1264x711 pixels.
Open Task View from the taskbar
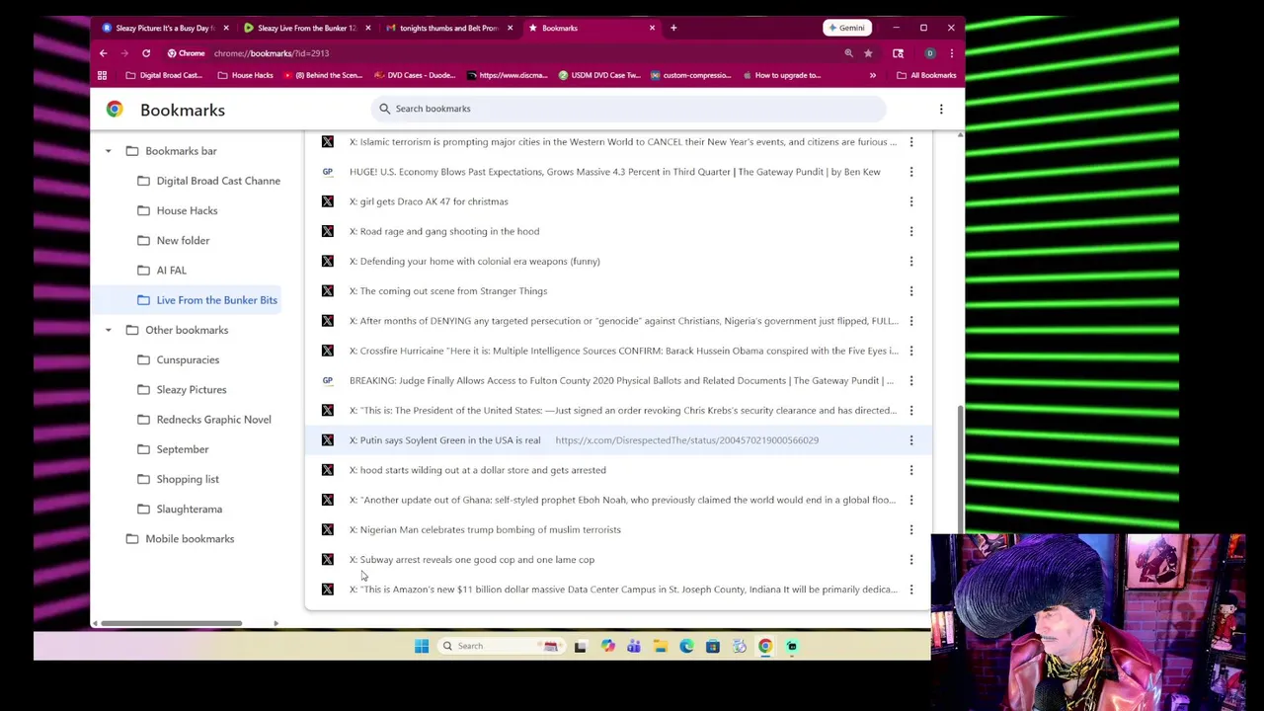(581, 646)
